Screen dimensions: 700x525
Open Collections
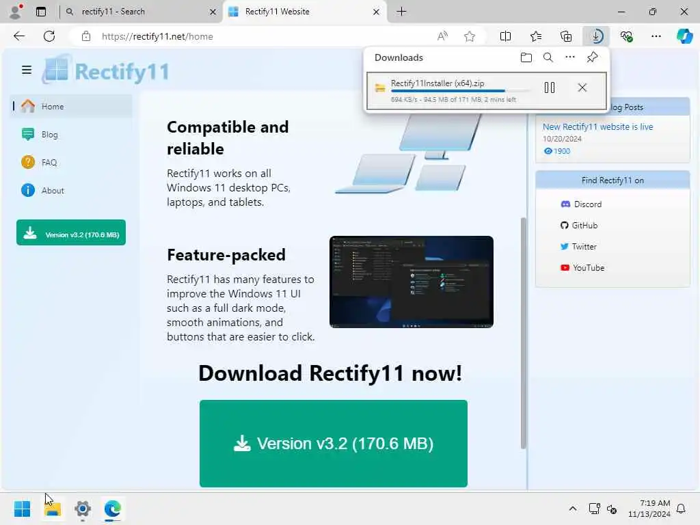[x=566, y=37]
